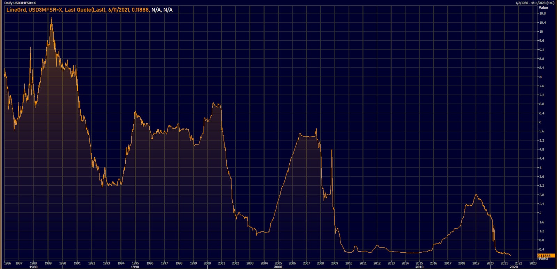
Task: Click the 'LineGrd' word in the legend
Action: click(x=16, y=10)
